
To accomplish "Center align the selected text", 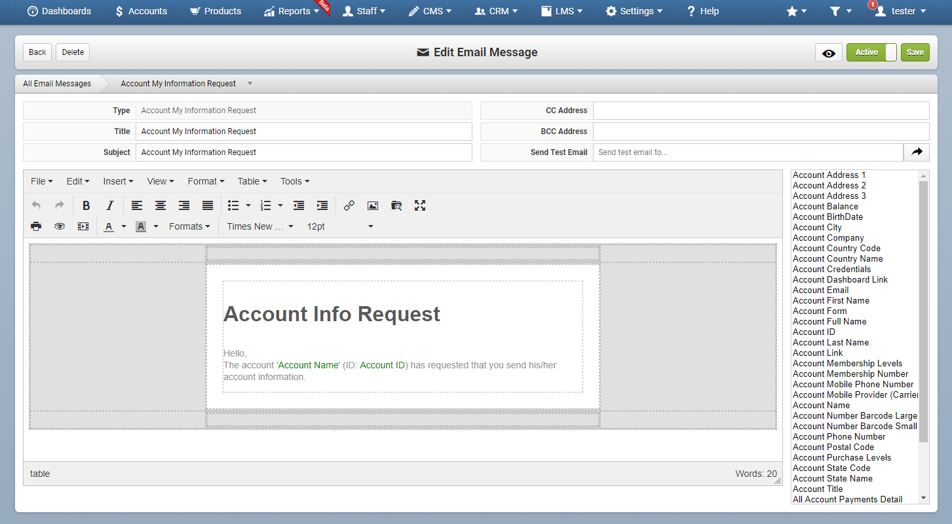I will [160, 205].
